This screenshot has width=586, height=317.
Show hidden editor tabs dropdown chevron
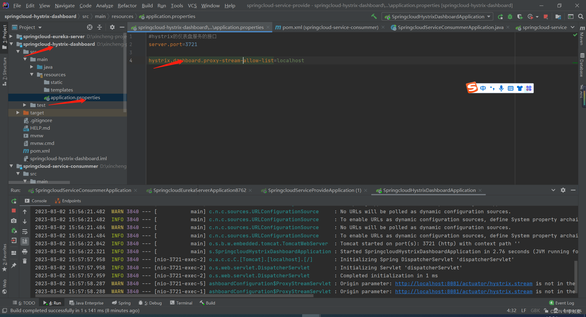tap(573, 27)
